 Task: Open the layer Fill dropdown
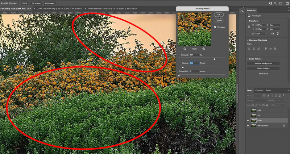283,105
